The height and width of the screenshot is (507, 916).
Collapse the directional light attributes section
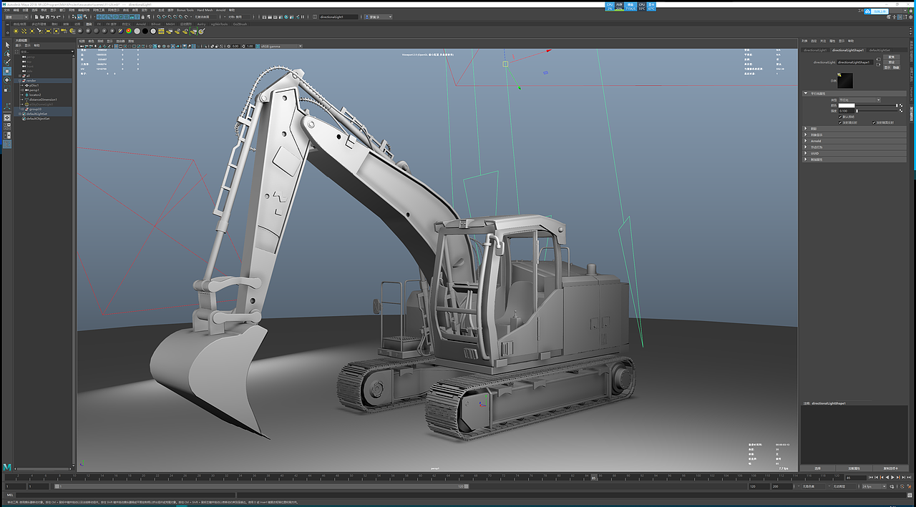(x=806, y=94)
